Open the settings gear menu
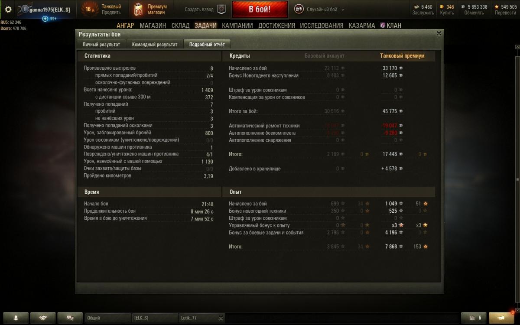Image resolution: width=520 pixels, height=325 pixels. 8,9
